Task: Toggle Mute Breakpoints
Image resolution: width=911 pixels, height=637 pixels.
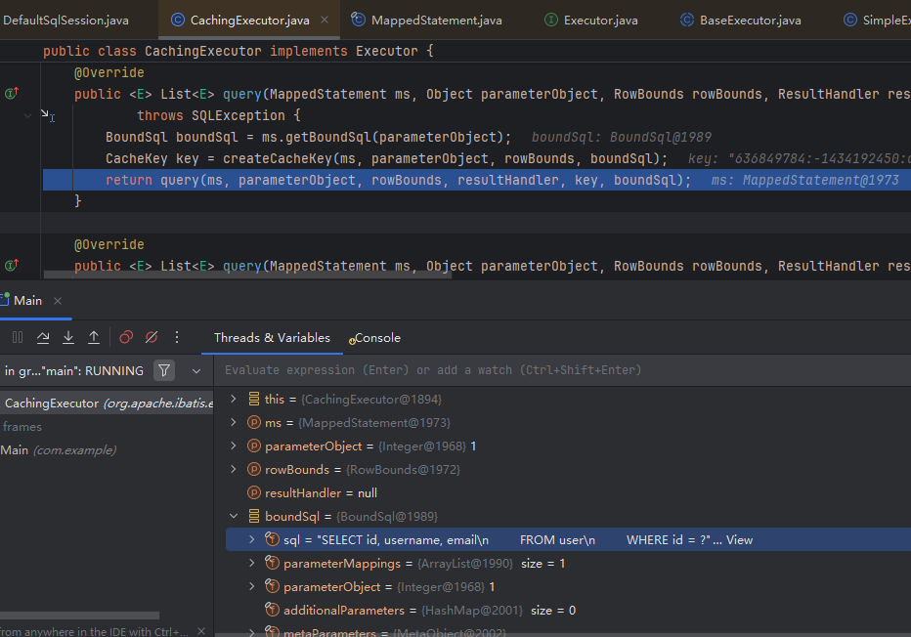Action: (x=152, y=337)
